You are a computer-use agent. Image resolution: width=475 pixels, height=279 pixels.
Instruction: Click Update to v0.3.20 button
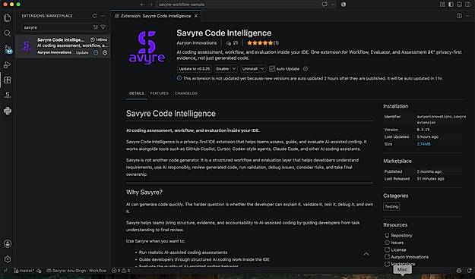click(x=195, y=69)
